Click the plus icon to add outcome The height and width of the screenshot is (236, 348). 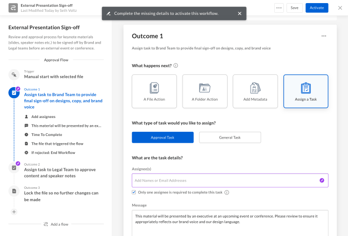14,211
